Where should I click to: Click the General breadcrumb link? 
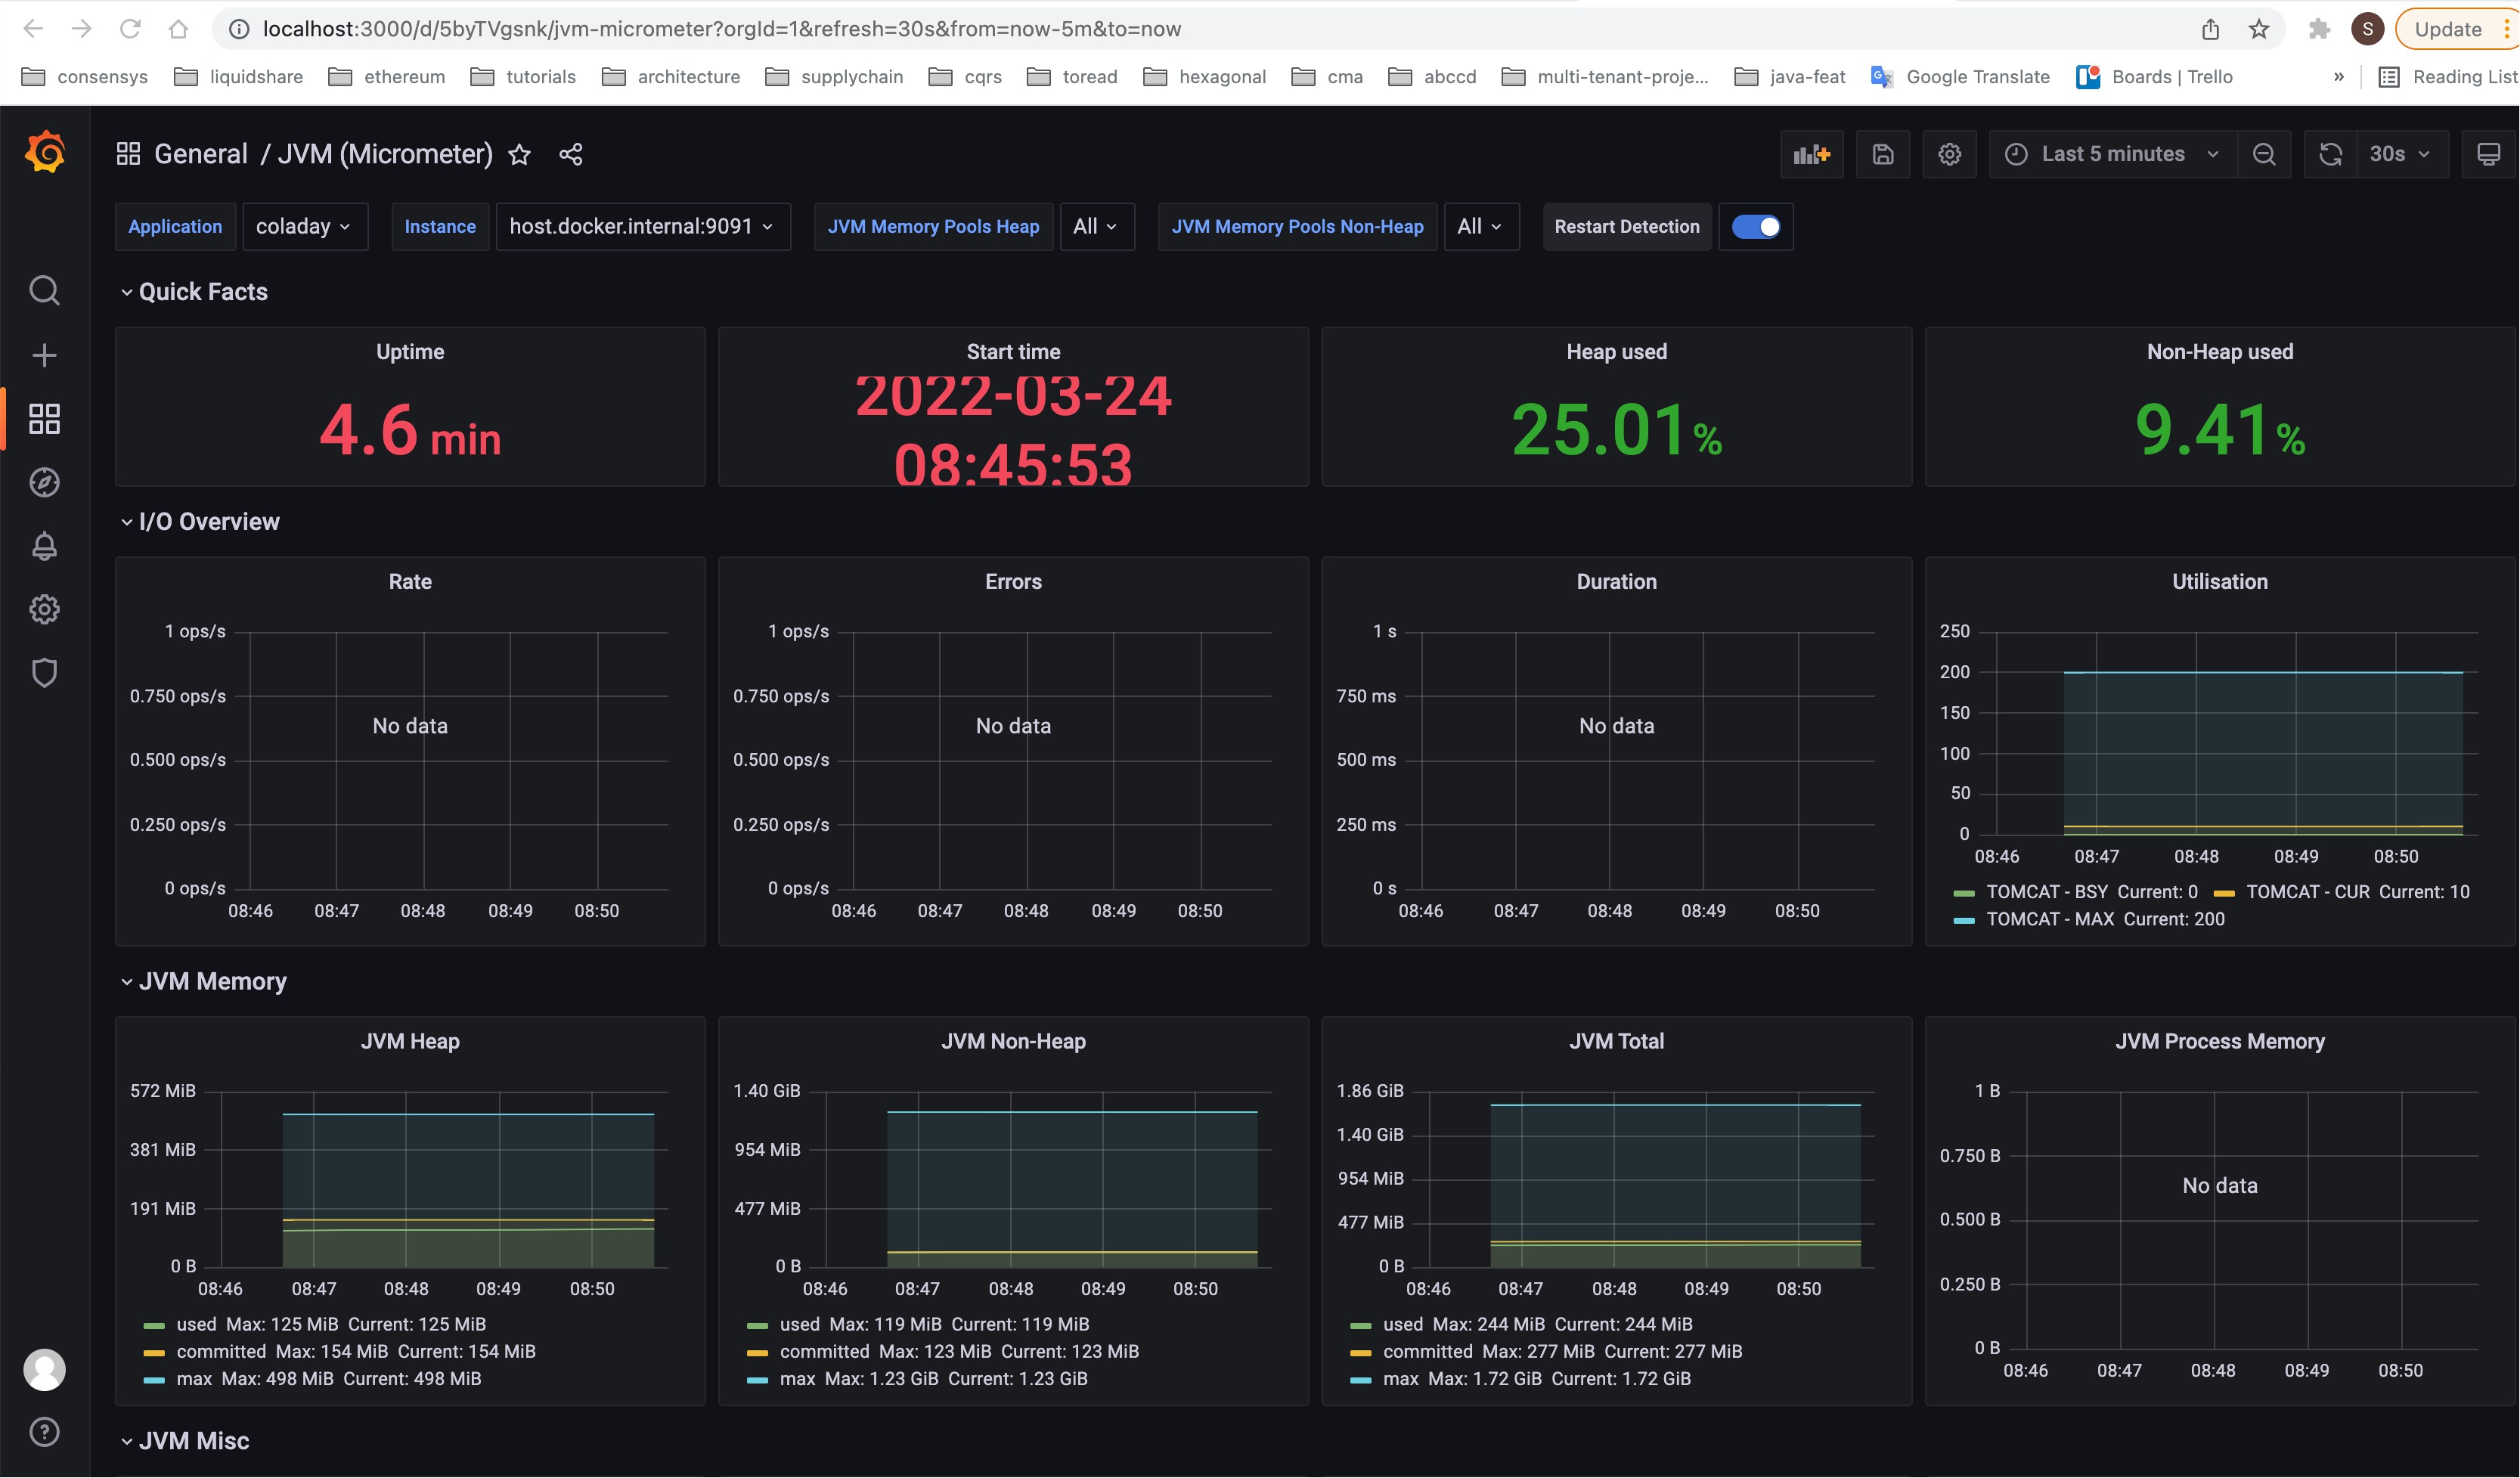pyautogui.click(x=200, y=154)
